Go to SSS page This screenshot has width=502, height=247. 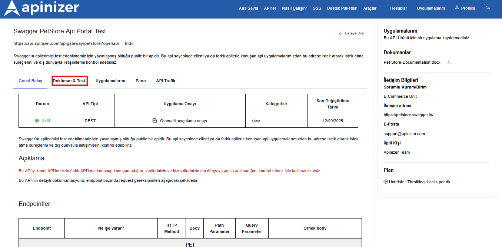click(317, 8)
